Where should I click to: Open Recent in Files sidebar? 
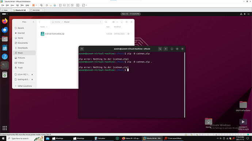[x=24, y=28]
